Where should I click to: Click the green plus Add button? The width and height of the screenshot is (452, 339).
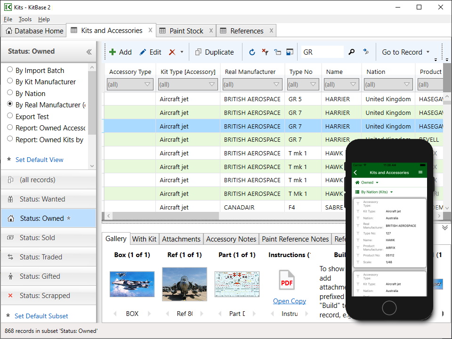(120, 52)
